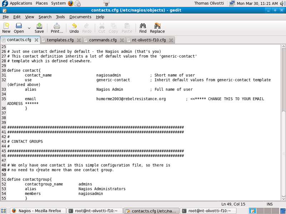The width and height of the screenshot is (286, 214).
Task: Close the nt-olivotti-f10.cfg tab
Action: 171,40
